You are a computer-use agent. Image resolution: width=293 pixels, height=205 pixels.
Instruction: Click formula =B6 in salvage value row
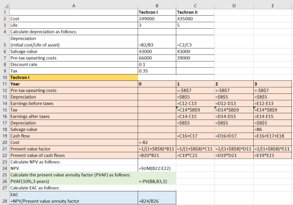tap(273, 129)
